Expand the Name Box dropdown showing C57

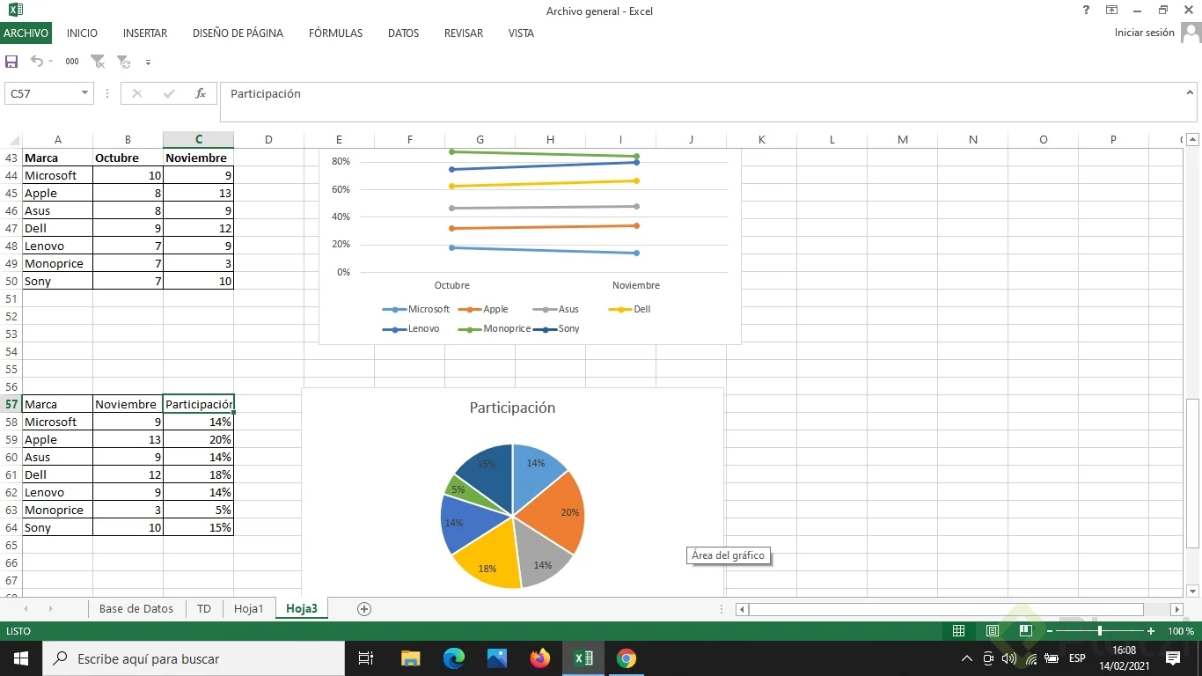[84, 93]
